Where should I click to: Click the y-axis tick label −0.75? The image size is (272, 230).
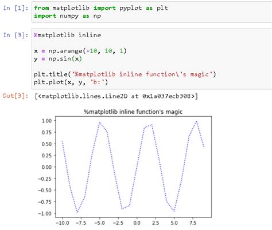click(x=45, y=202)
